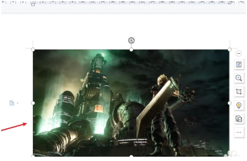The width and height of the screenshot is (247, 161).
Task: Click the right indent marker on the ruler
Action: click(x=230, y=3)
